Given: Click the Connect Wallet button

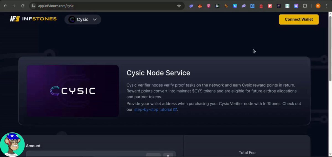Looking at the screenshot, I should pos(299,19).
